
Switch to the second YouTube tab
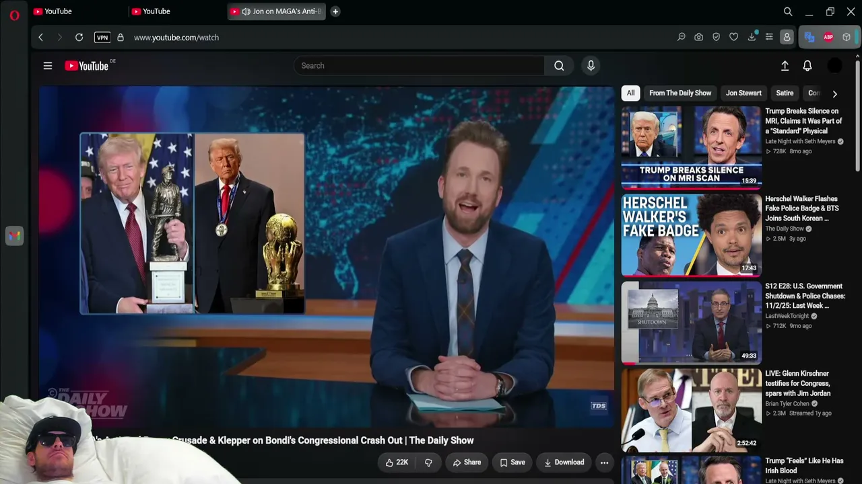click(x=175, y=11)
